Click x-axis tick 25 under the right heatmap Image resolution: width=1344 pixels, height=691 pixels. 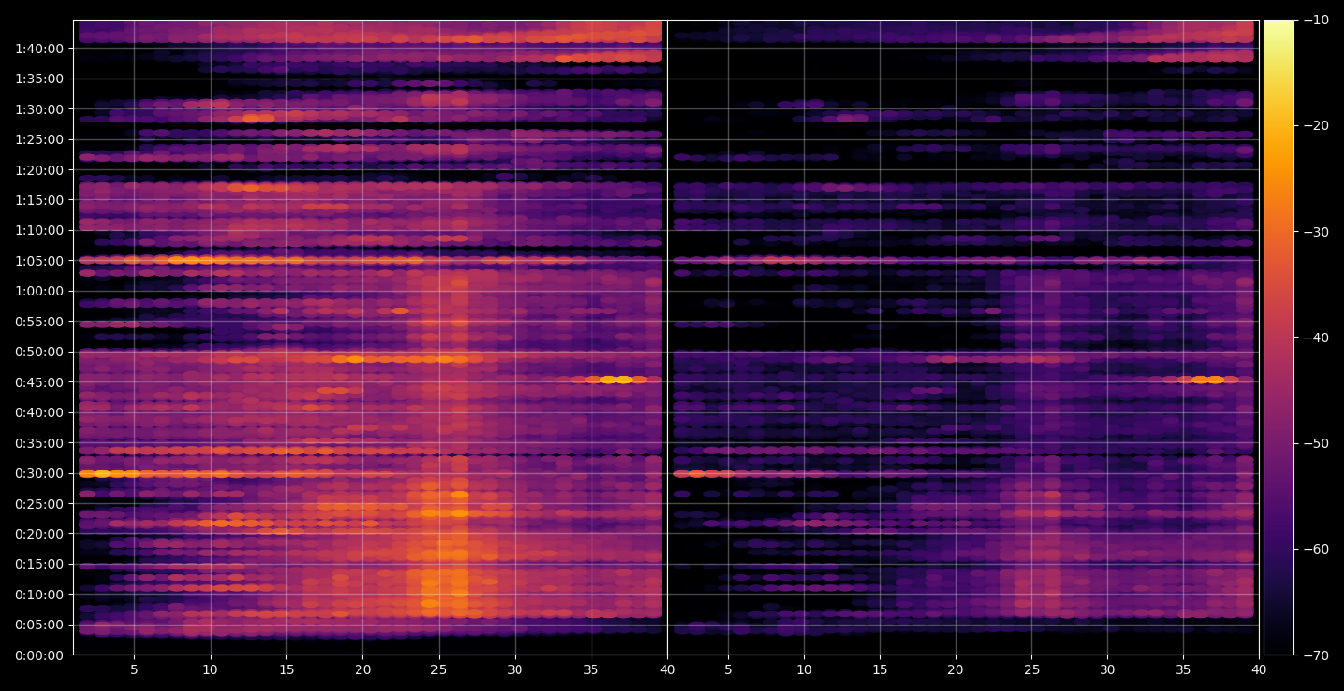(1031, 670)
